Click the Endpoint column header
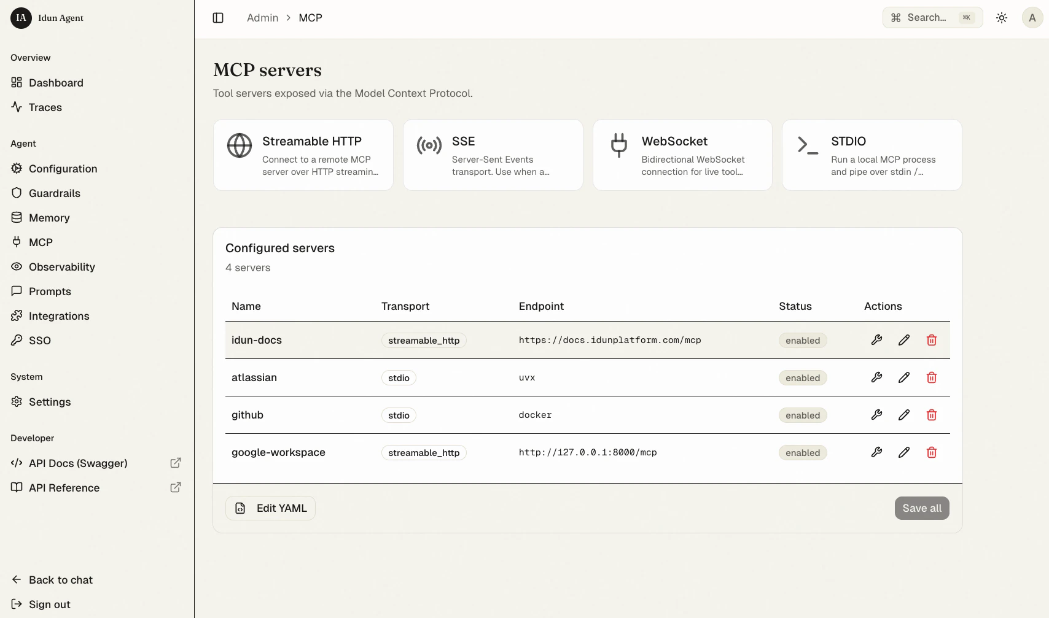 (x=541, y=306)
